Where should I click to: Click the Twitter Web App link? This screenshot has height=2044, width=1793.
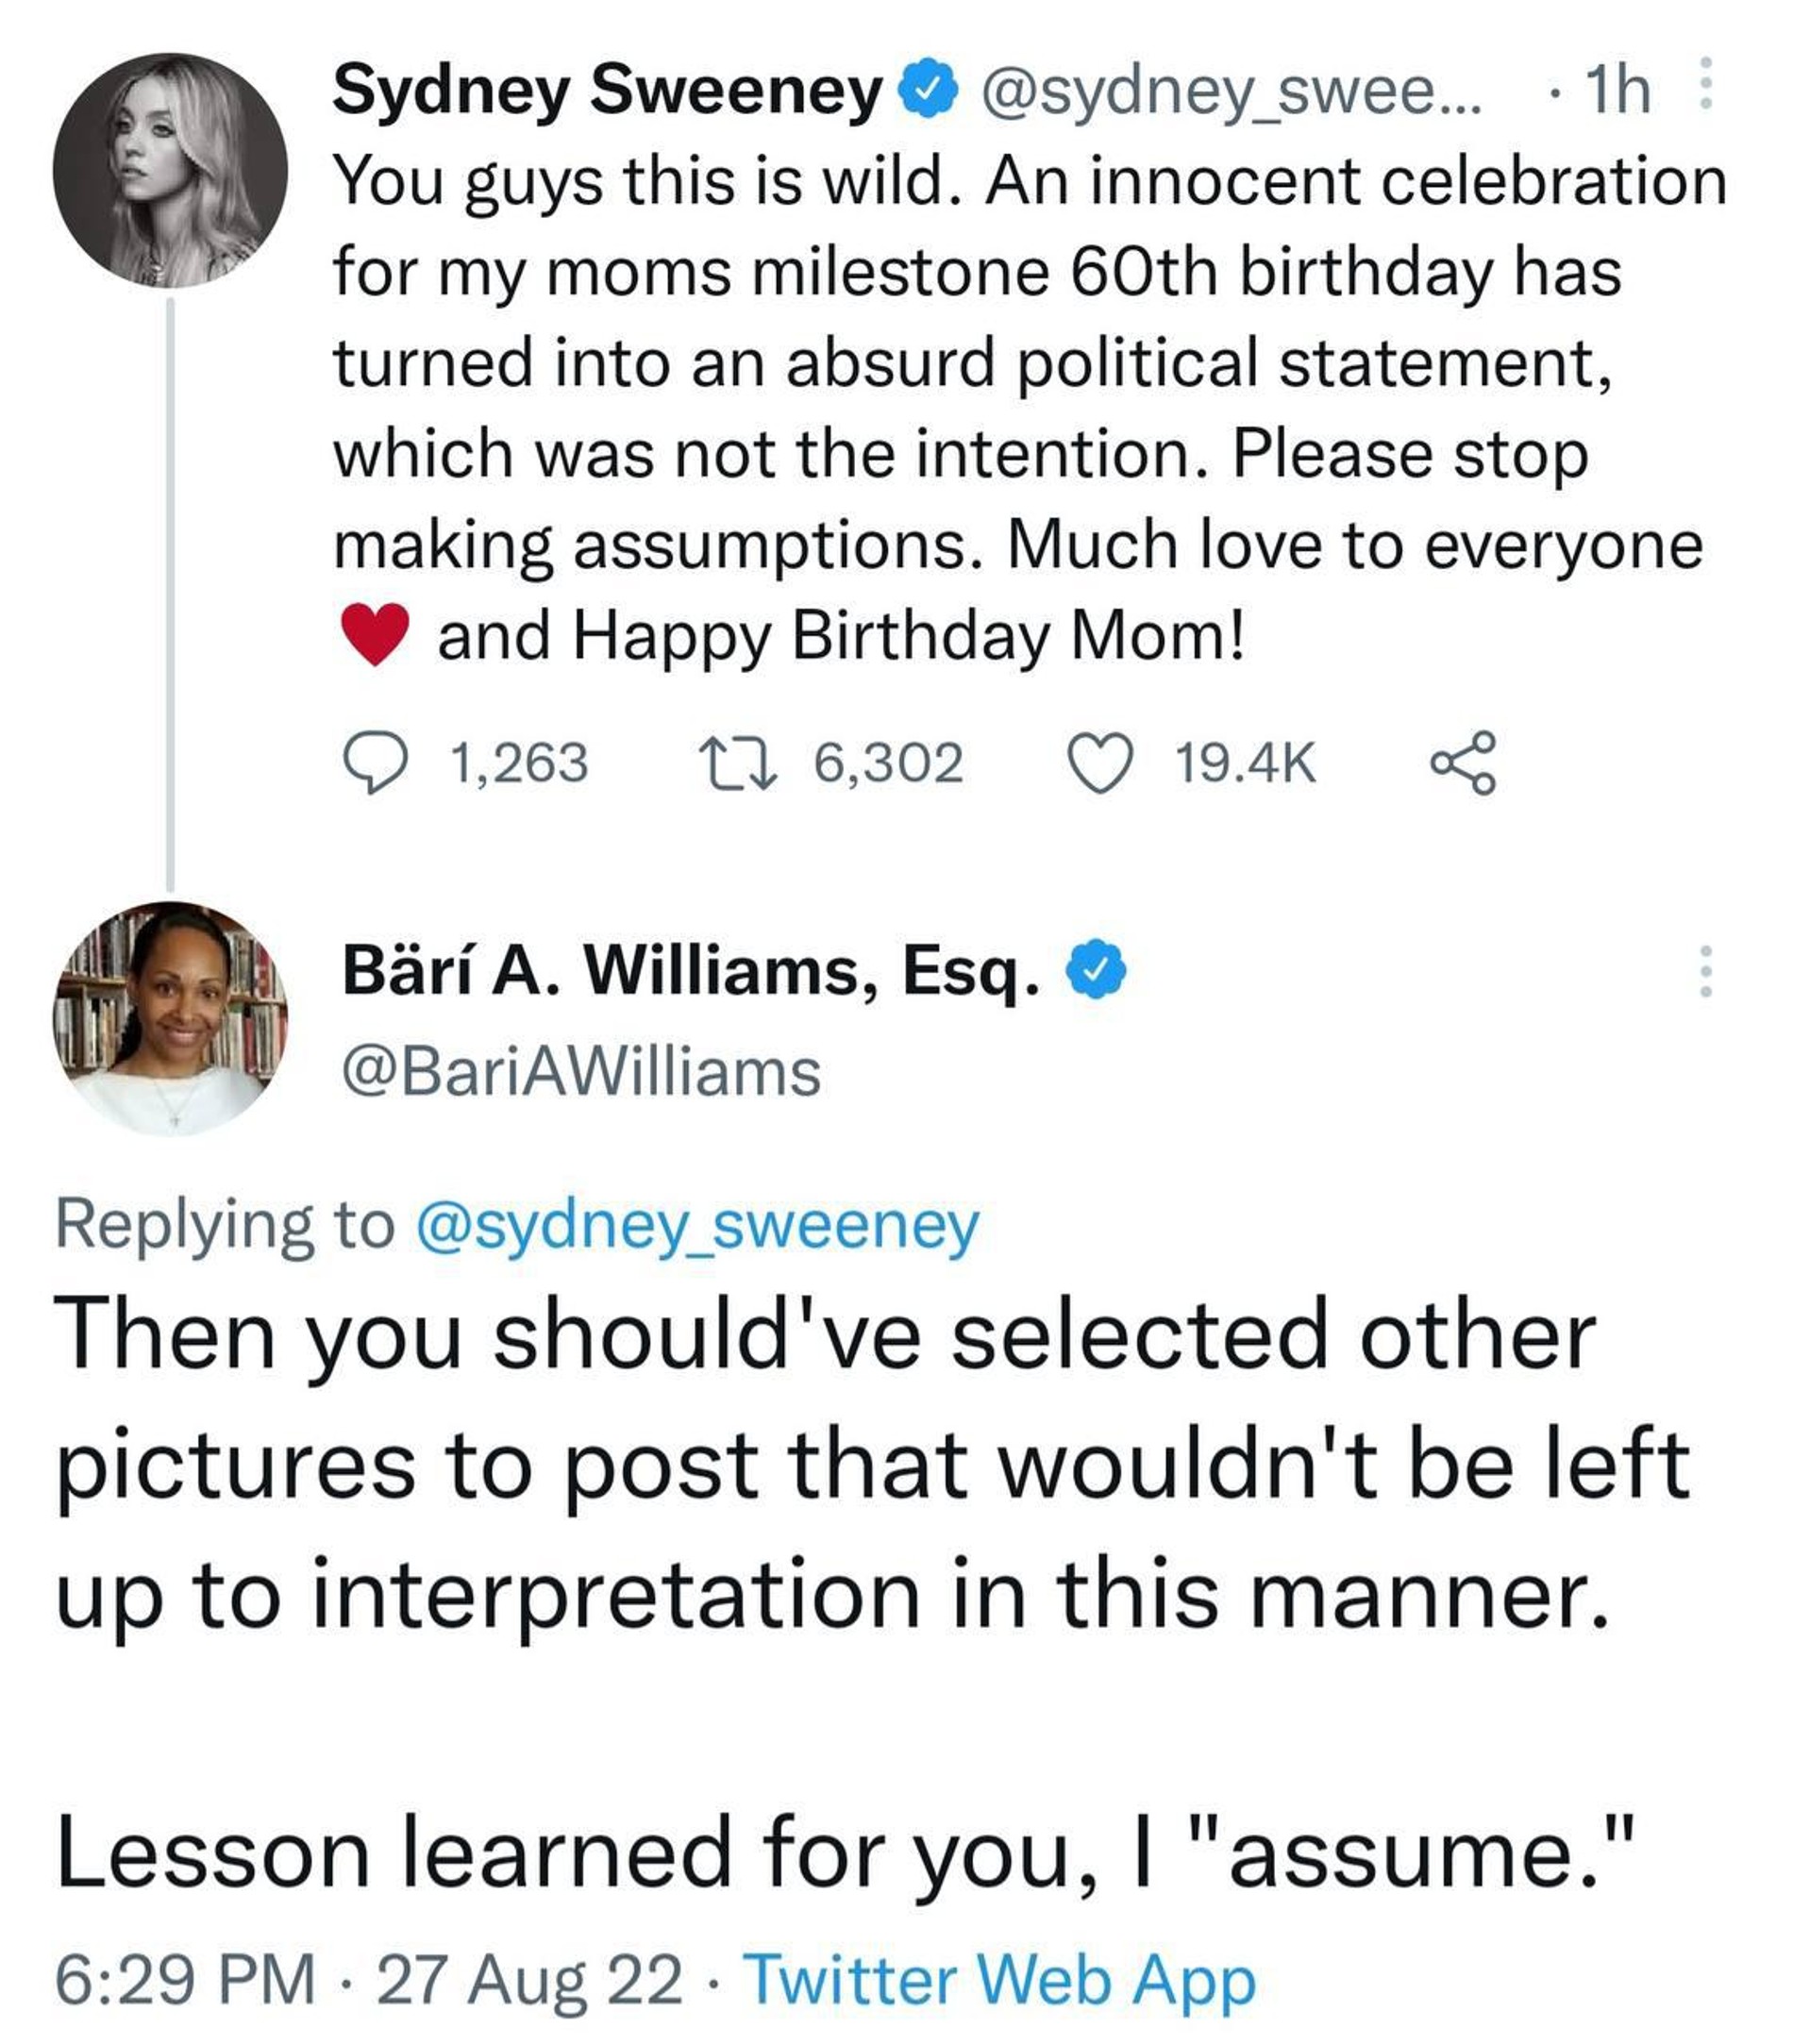click(x=1000, y=1980)
